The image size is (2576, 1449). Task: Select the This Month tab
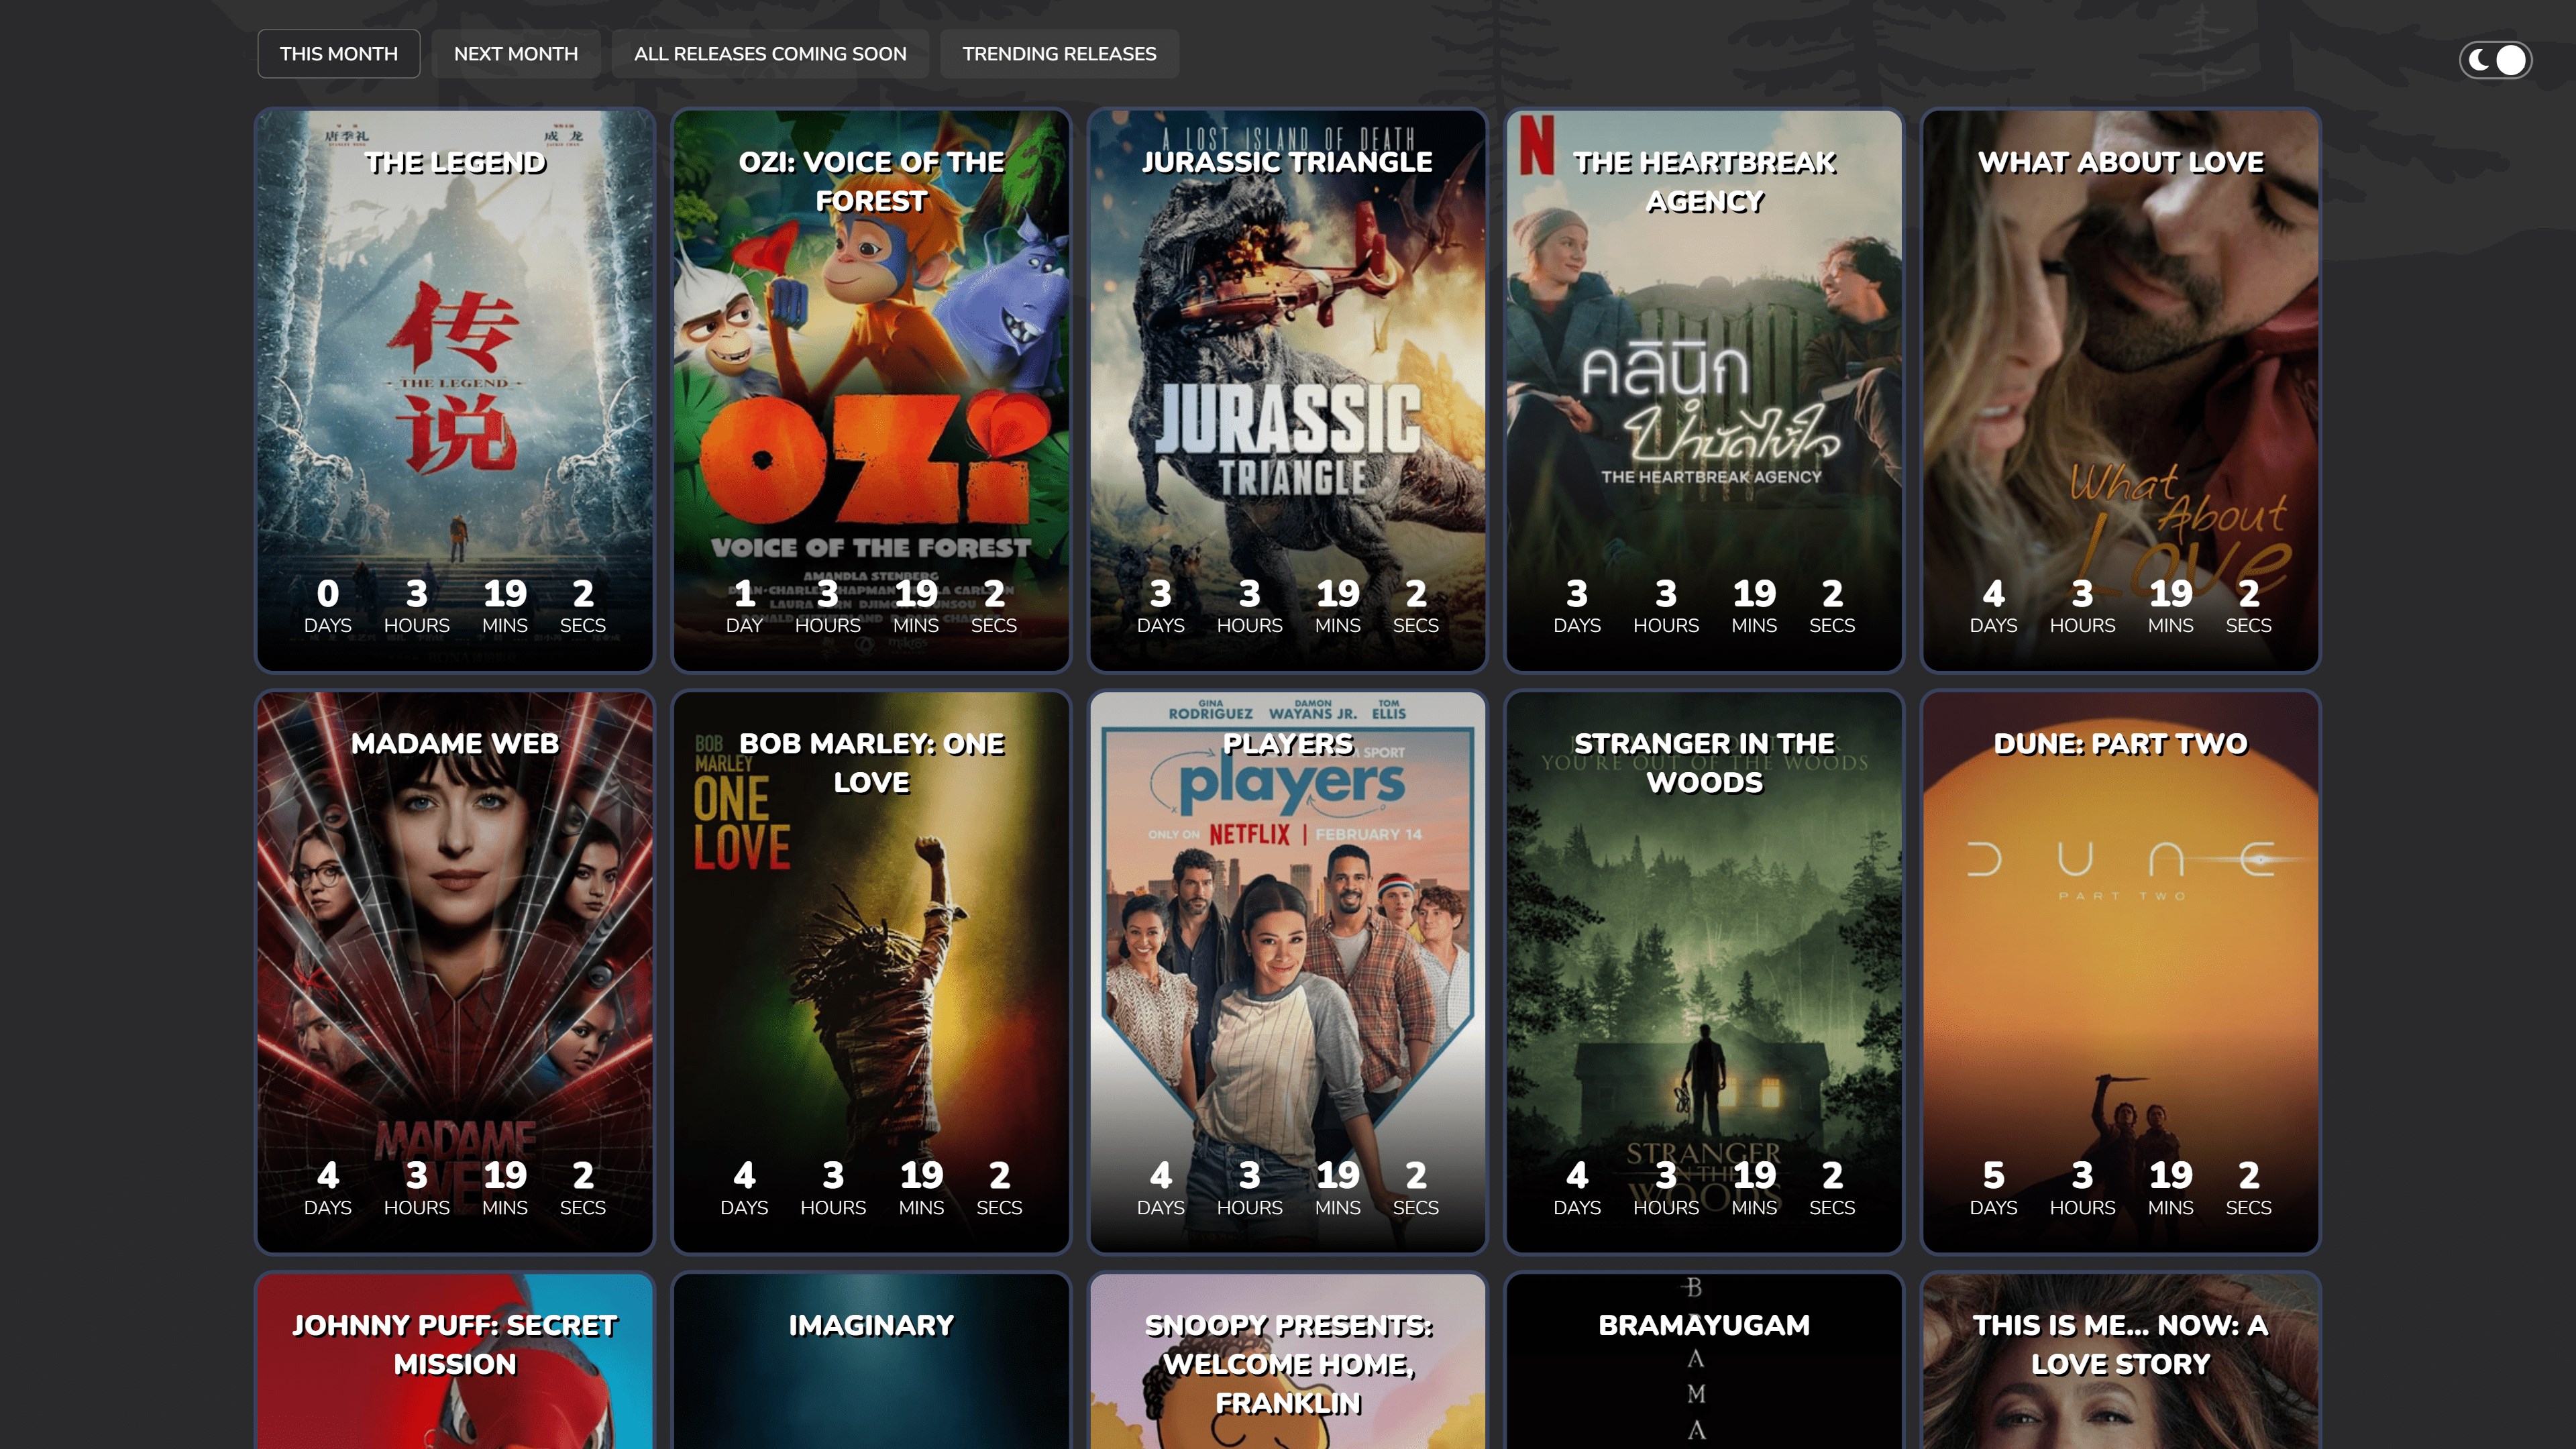pos(338,54)
